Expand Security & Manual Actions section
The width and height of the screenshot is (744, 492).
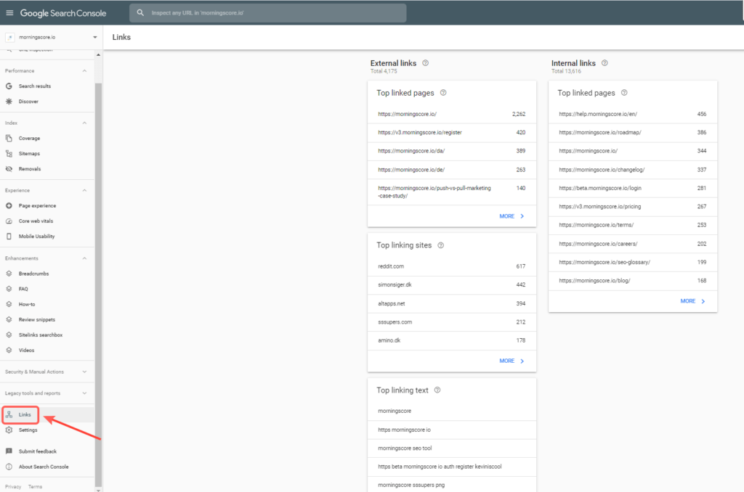pos(84,372)
